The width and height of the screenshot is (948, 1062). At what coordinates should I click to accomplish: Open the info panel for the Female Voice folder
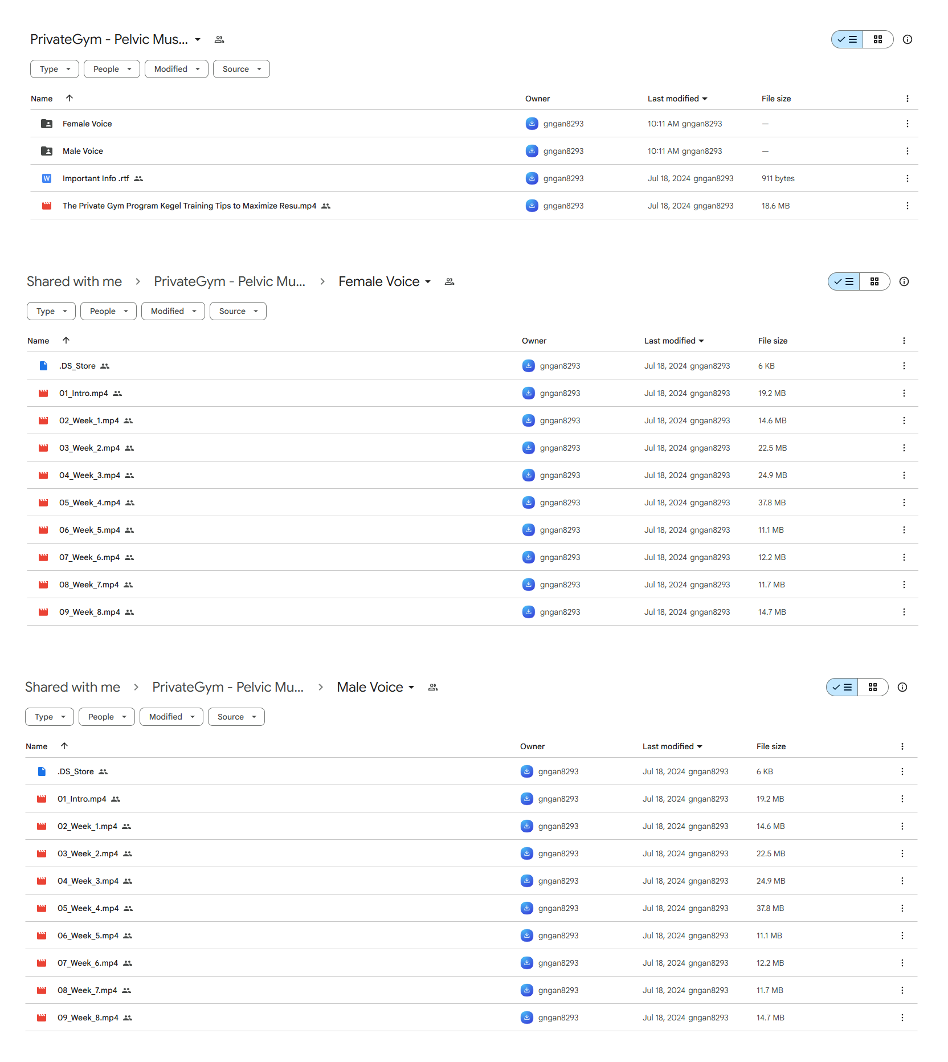point(904,281)
